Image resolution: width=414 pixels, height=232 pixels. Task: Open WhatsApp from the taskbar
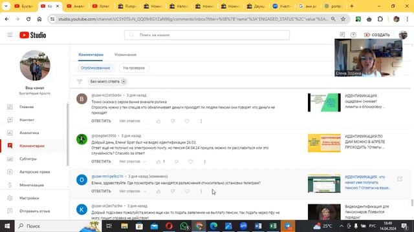(x=184, y=226)
